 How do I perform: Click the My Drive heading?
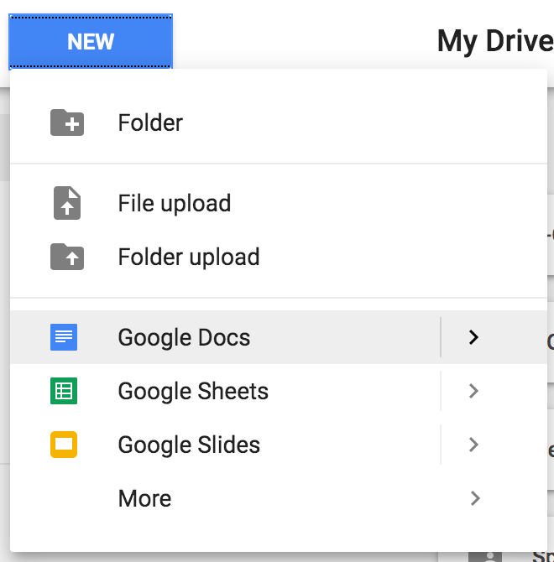495,42
